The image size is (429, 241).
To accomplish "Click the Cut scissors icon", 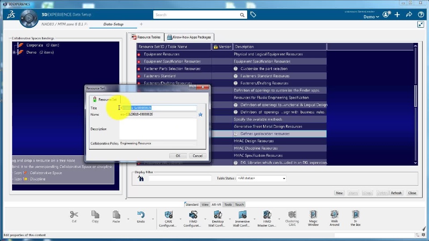I will pyautogui.click(x=74, y=215).
